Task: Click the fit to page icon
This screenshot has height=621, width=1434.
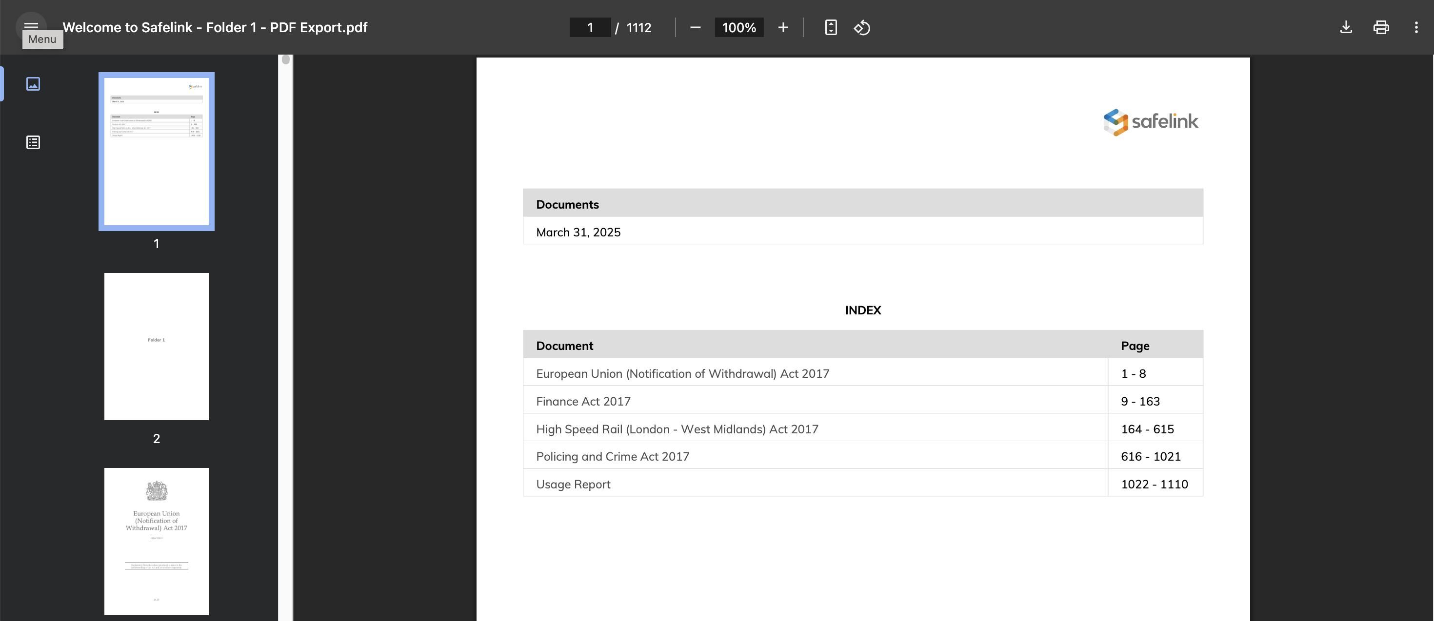Action: (x=831, y=27)
